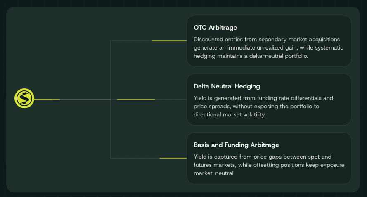Image resolution: width=367 pixels, height=197 pixels.
Task: Click the yellow line beside the S logo
Action: 47,100
